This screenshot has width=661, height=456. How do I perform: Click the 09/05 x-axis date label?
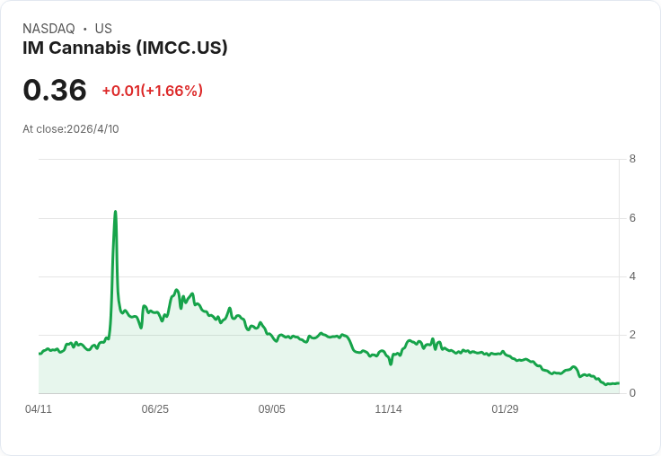[271, 408]
